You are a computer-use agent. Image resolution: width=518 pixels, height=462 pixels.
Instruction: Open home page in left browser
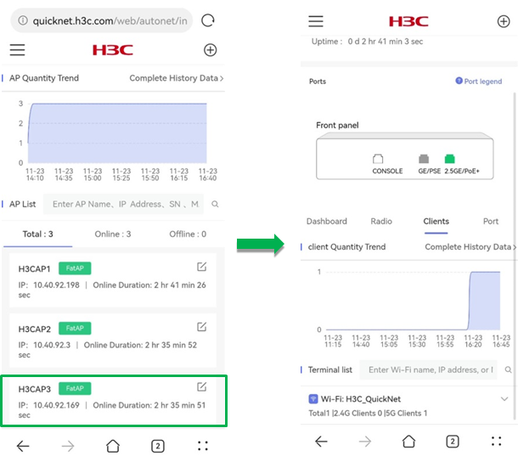point(113,446)
